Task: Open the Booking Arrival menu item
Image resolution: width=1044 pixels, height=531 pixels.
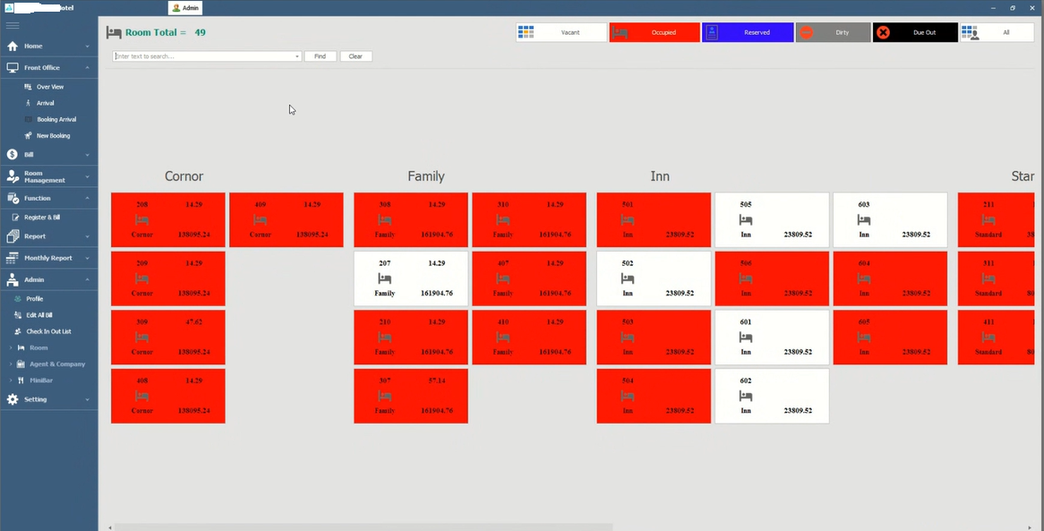Action: click(56, 119)
